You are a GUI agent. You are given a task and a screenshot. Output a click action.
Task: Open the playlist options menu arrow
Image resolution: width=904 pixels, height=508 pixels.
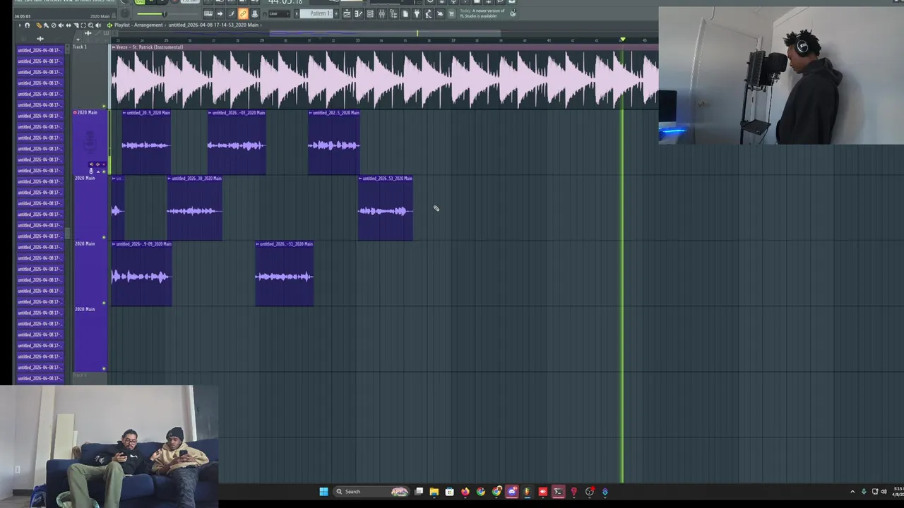[x=20, y=25]
